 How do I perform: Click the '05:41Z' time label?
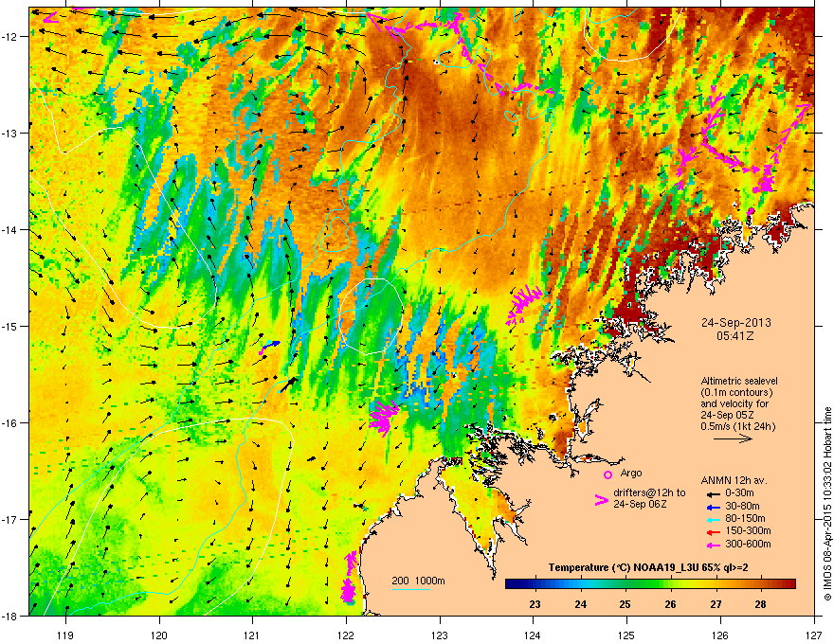[x=735, y=336]
